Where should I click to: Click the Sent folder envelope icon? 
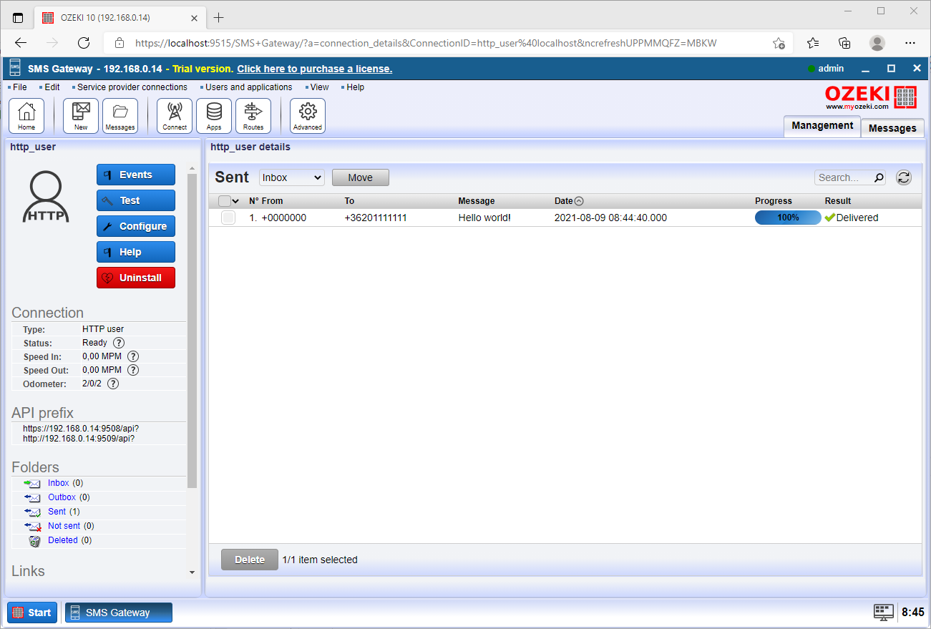(x=32, y=512)
